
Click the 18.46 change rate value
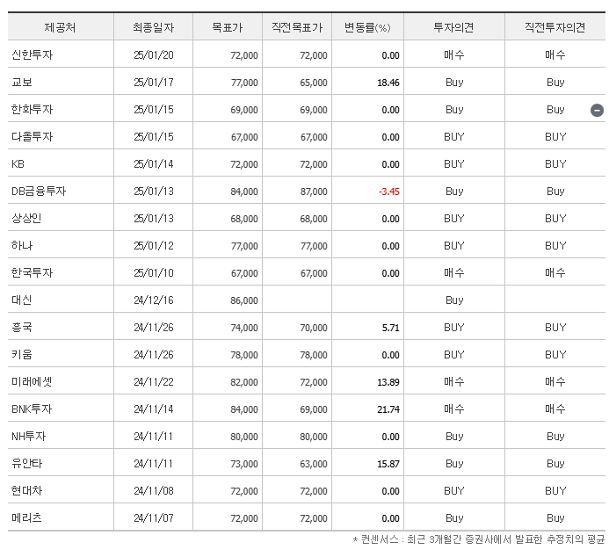tap(388, 83)
